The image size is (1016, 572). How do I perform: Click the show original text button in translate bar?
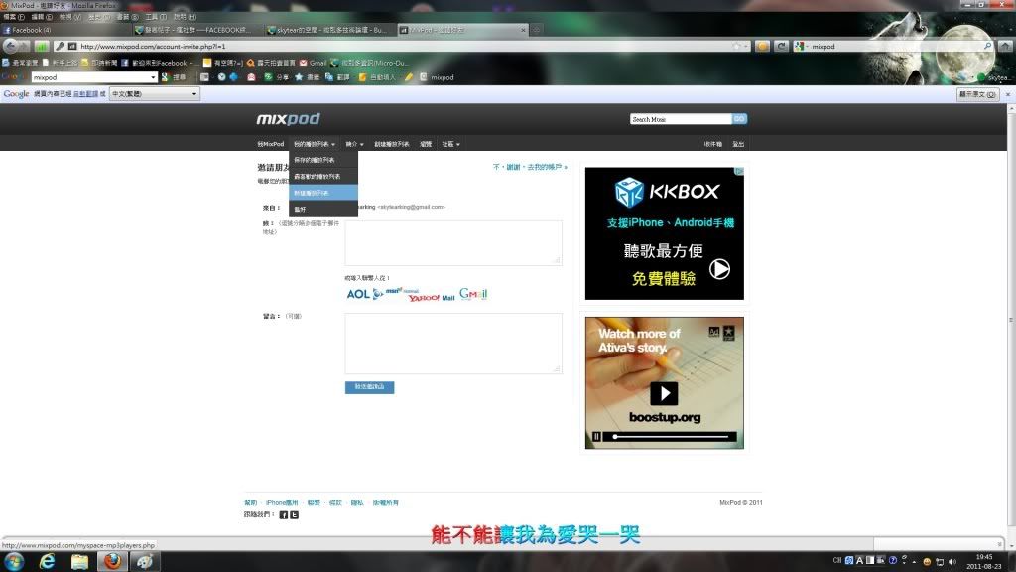point(977,94)
